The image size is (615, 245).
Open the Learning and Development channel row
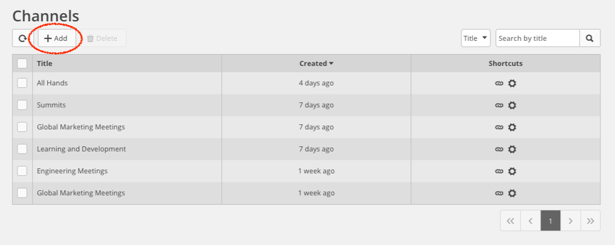point(306,149)
